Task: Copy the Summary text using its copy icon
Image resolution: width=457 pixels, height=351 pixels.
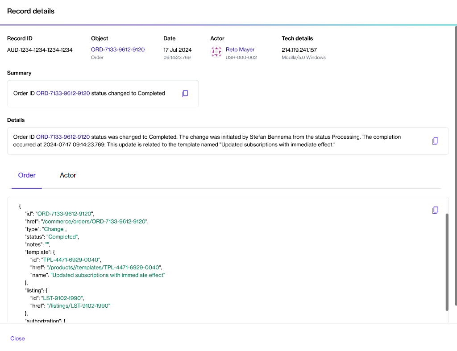Action: [x=185, y=94]
